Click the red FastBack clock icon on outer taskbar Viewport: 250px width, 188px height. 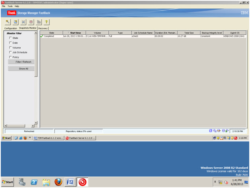click(x=82, y=182)
